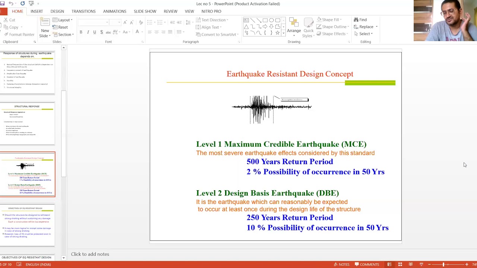The height and width of the screenshot is (268, 477).
Task: Click zoom out minus button
Action: pos(429,264)
